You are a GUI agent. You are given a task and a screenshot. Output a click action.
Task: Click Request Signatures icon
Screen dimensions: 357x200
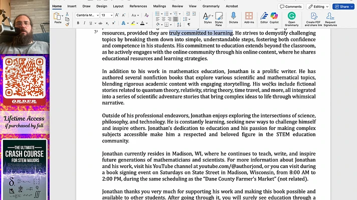(330, 19)
